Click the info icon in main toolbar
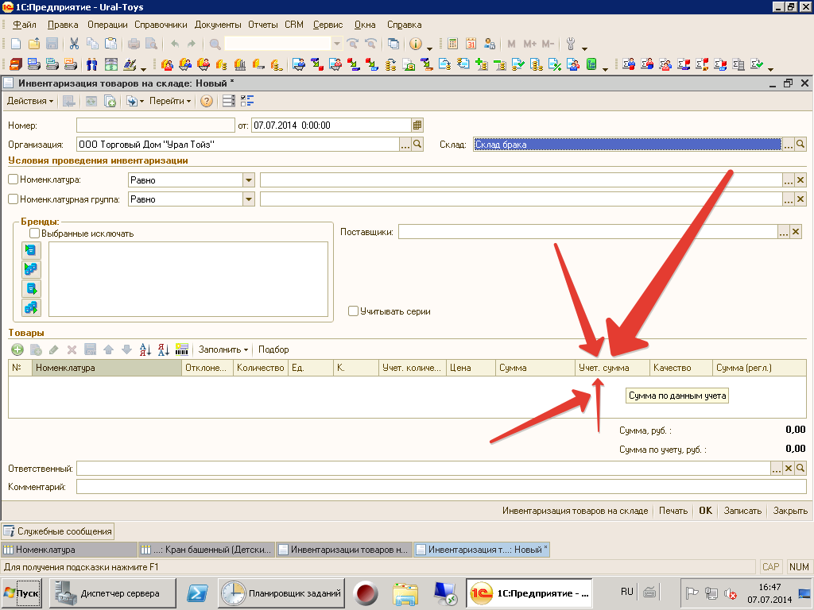Image resolution: width=814 pixels, height=610 pixels. pos(415,44)
